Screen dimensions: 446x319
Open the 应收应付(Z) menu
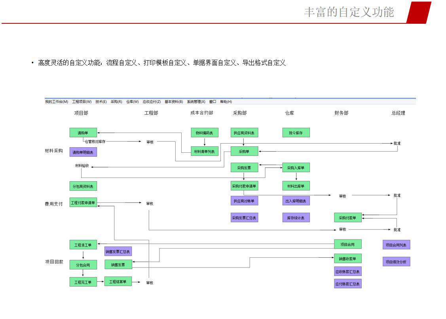pos(152,102)
